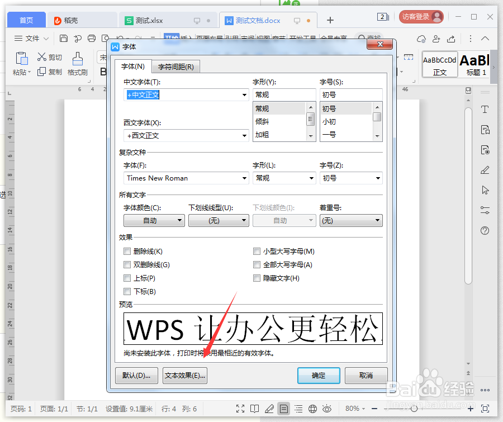Open the 字体颜色 color dropdown

[x=179, y=220]
